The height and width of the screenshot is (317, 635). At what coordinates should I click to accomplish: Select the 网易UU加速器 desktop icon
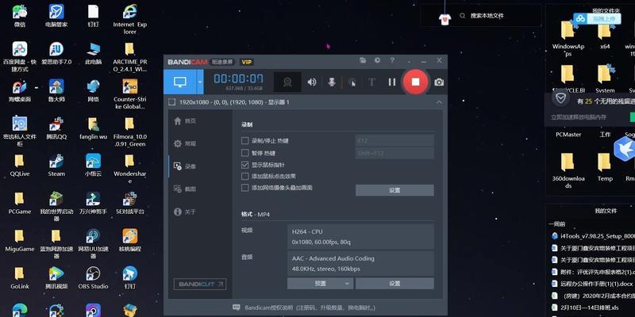point(93,244)
